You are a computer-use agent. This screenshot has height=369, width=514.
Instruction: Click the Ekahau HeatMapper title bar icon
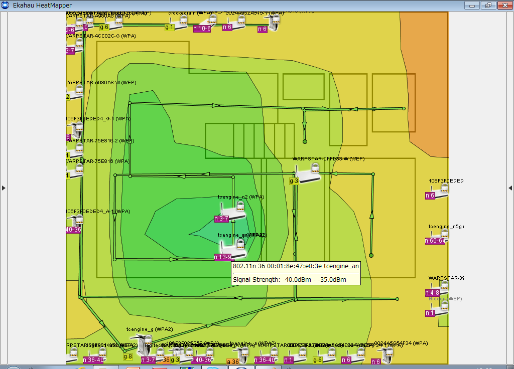click(x=5, y=5)
